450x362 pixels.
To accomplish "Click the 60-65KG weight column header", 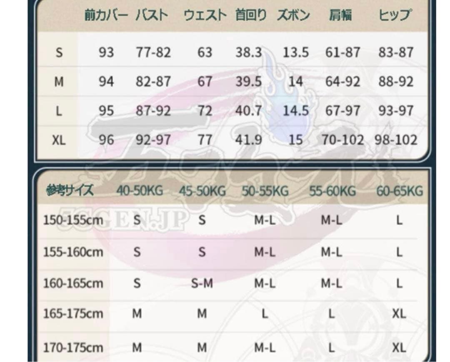I will tap(400, 191).
